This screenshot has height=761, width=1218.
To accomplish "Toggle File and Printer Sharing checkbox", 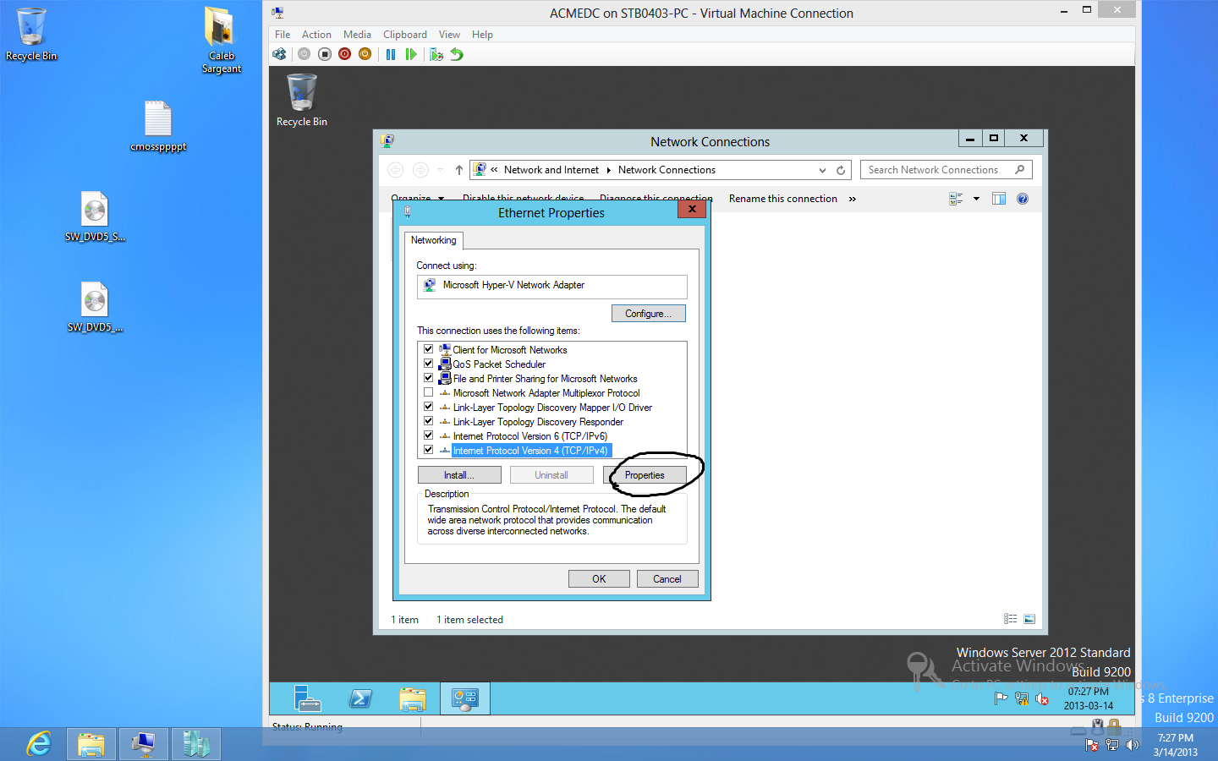I will point(428,378).
